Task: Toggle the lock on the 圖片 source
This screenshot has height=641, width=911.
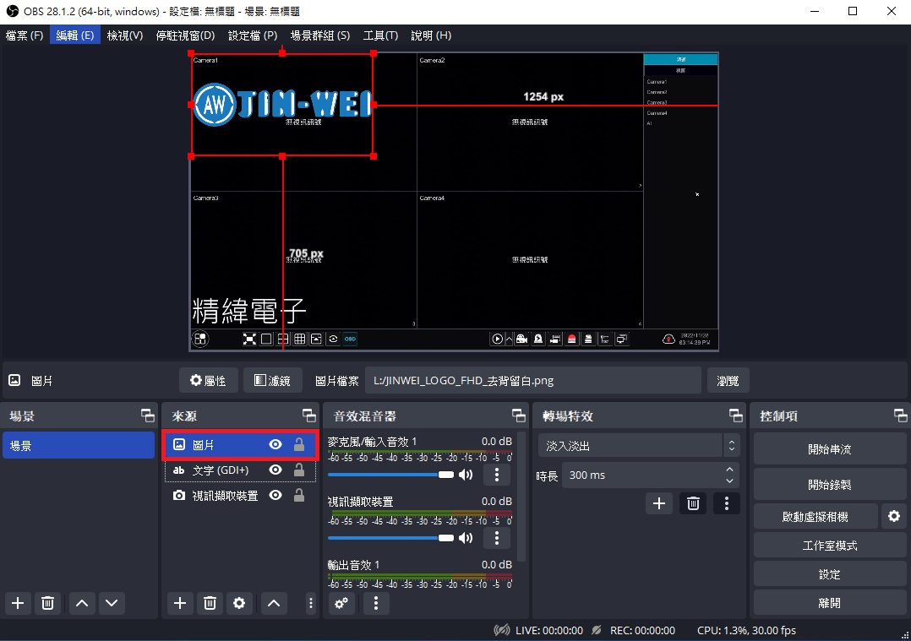Action: [x=299, y=445]
